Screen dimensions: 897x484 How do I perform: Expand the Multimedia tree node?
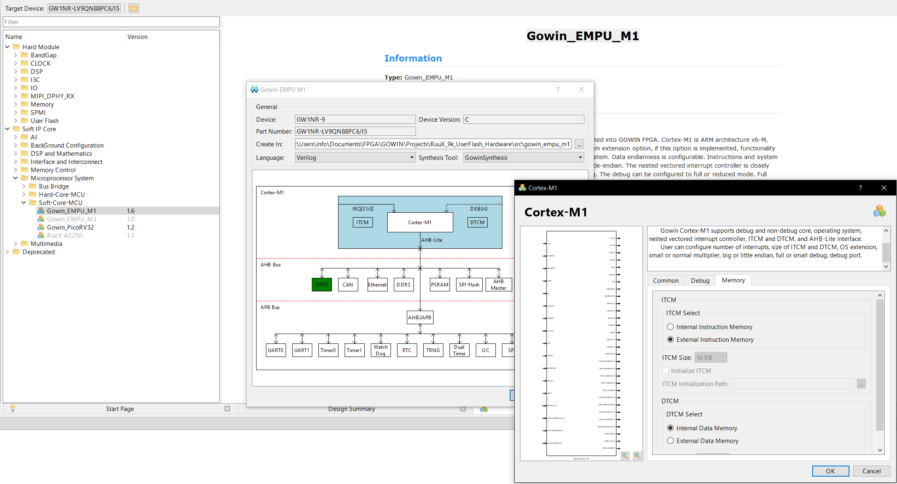click(16, 243)
